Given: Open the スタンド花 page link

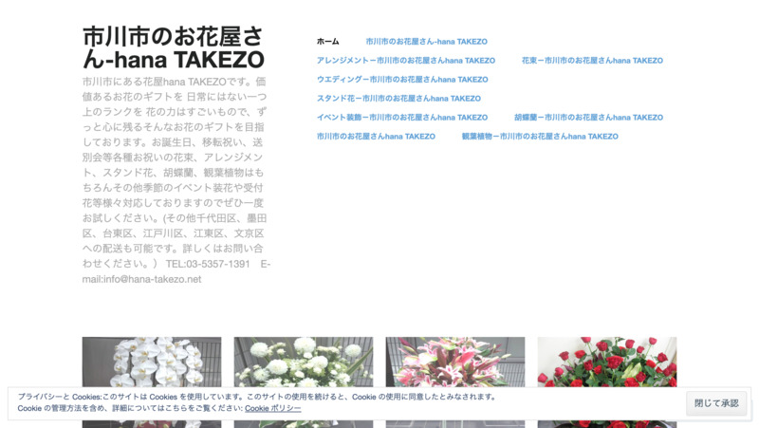Looking at the screenshot, I should point(398,99).
